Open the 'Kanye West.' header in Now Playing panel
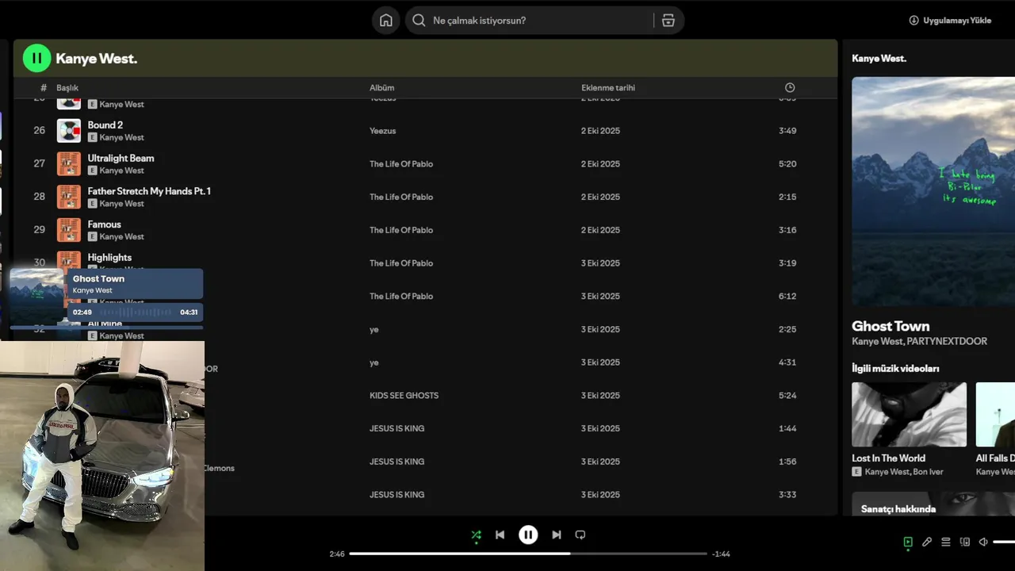The width and height of the screenshot is (1015, 571). pos(879,59)
